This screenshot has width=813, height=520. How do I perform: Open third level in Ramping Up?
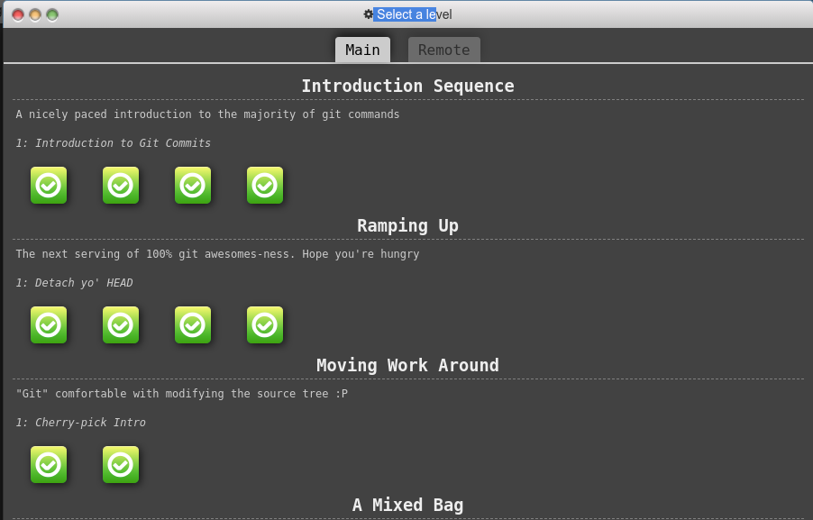coord(193,325)
